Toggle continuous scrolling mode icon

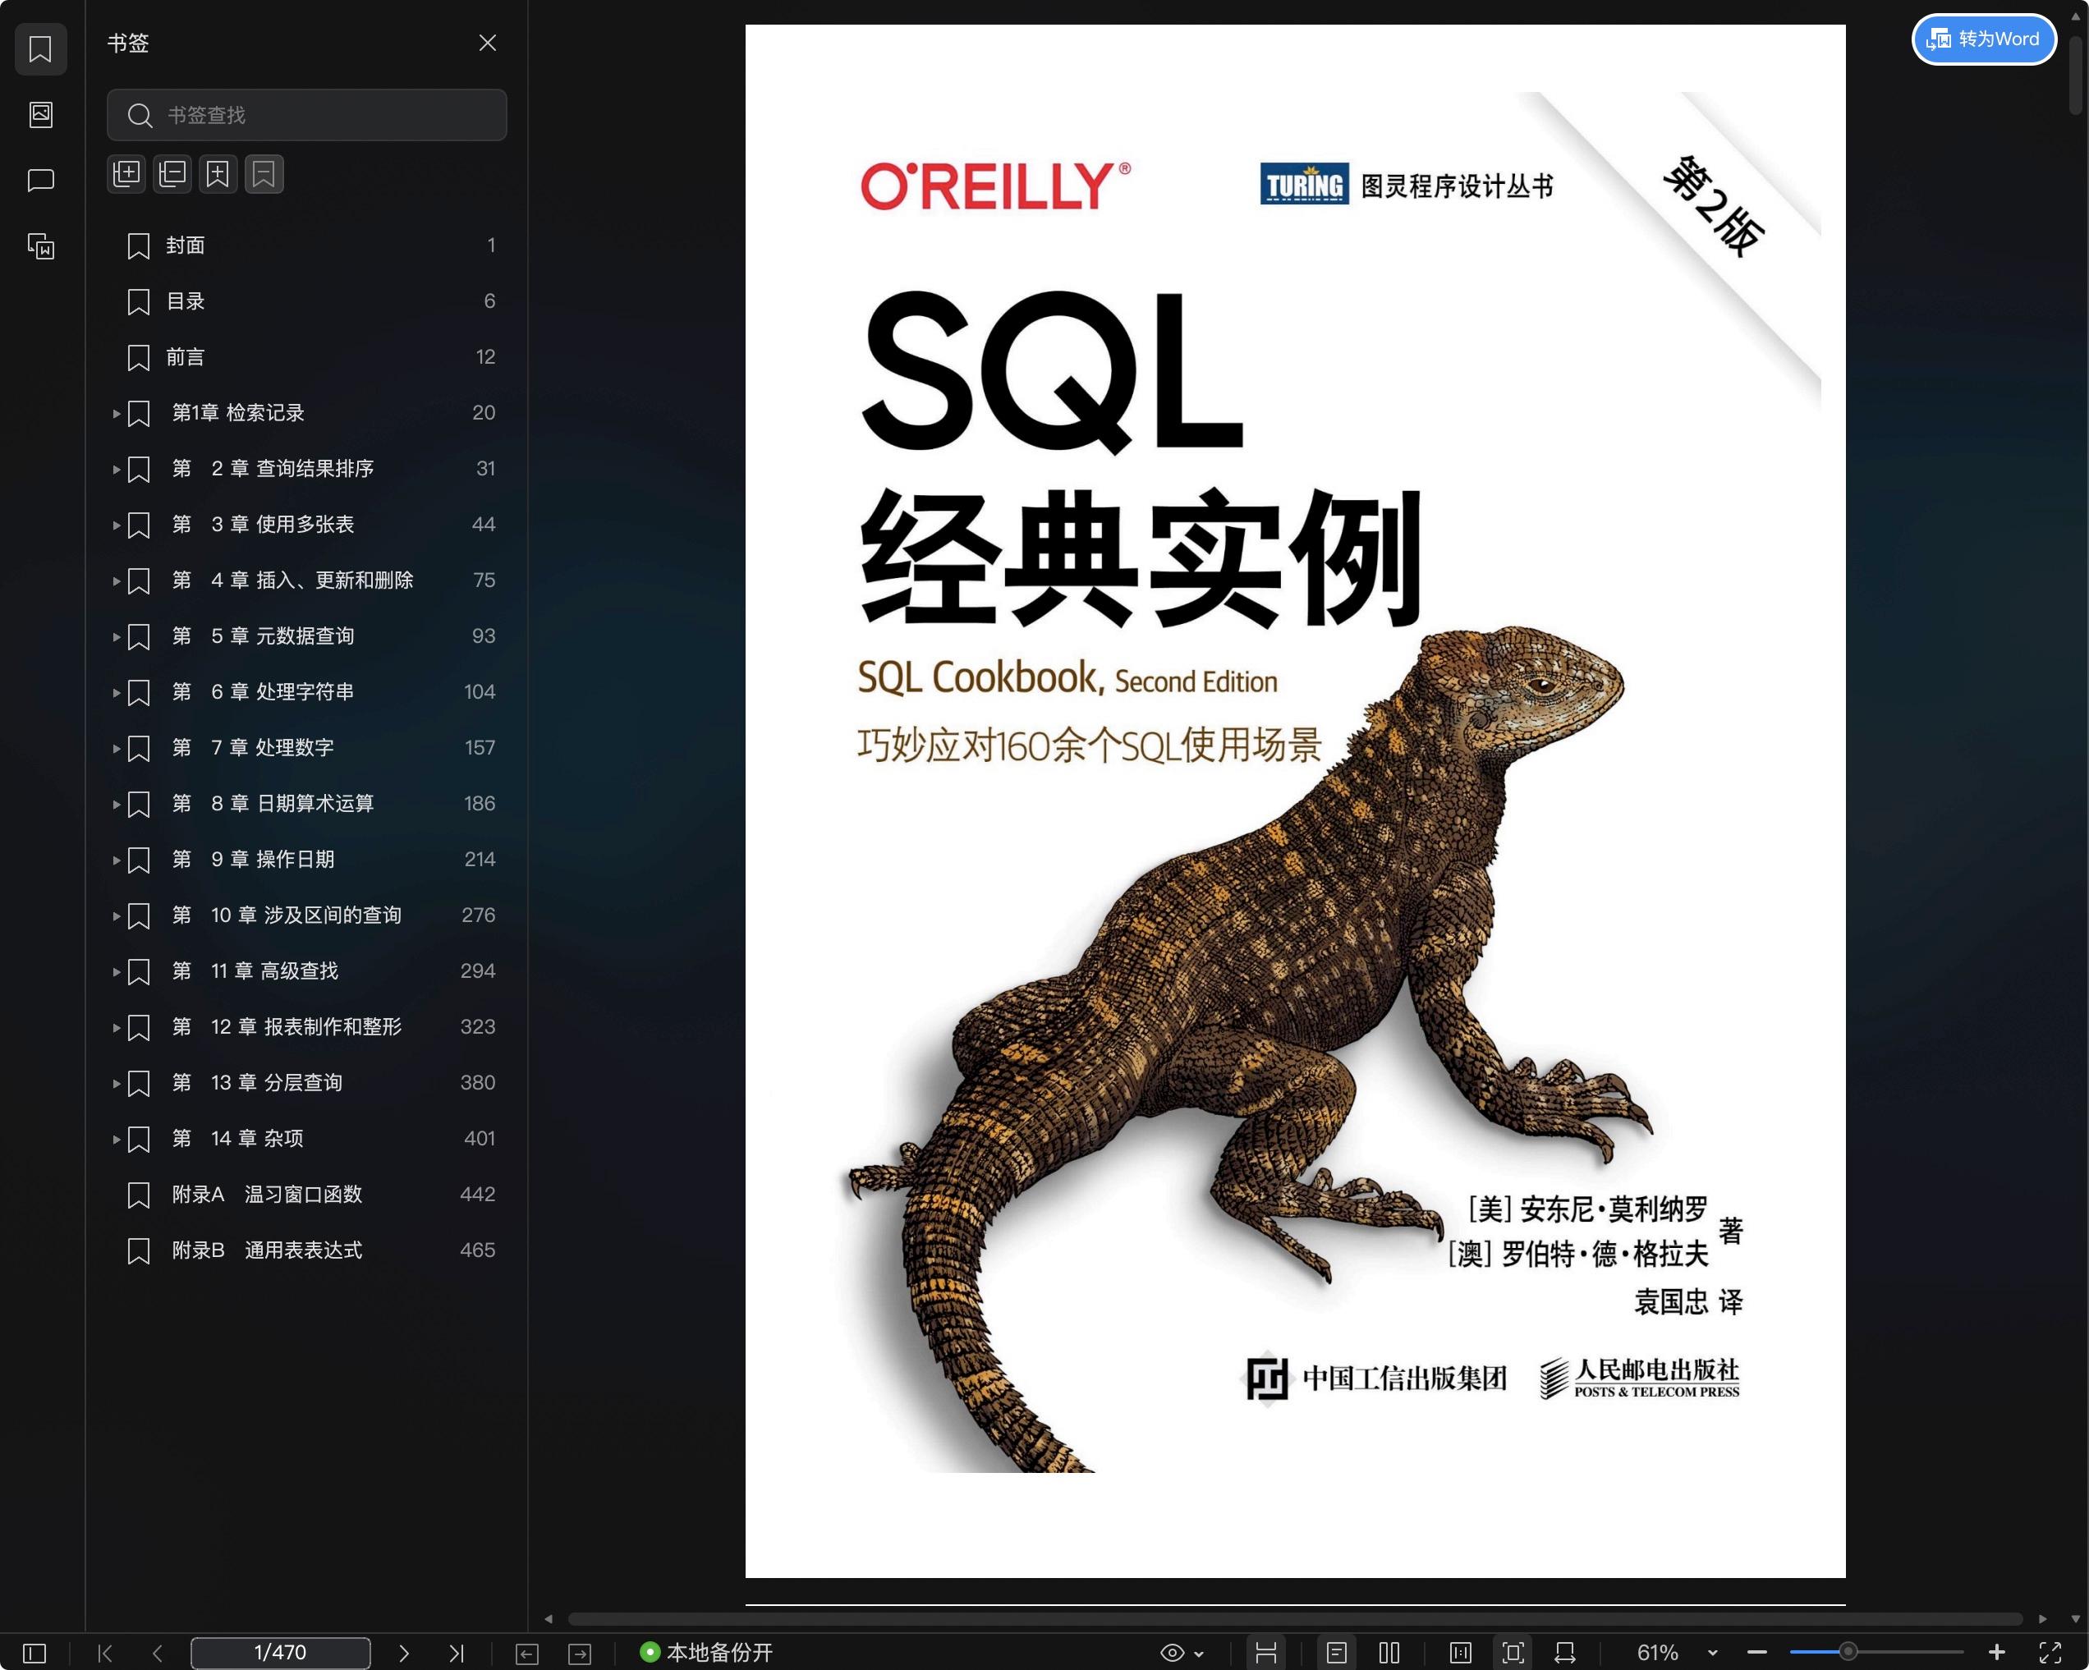tap(1265, 1653)
